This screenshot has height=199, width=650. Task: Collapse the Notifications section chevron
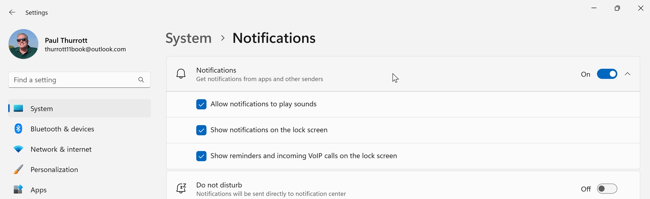[x=628, y=74]
